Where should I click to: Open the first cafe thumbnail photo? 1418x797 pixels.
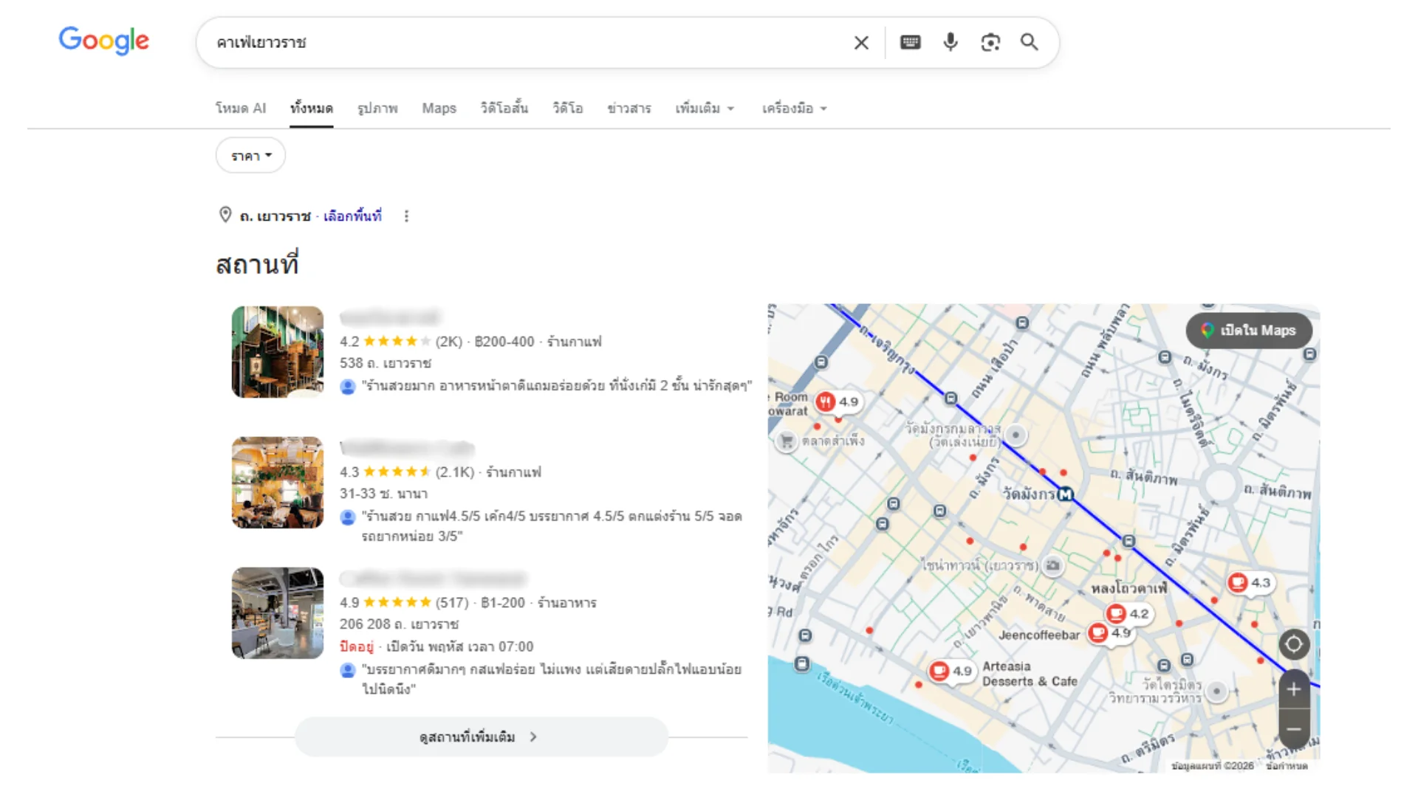278,352
